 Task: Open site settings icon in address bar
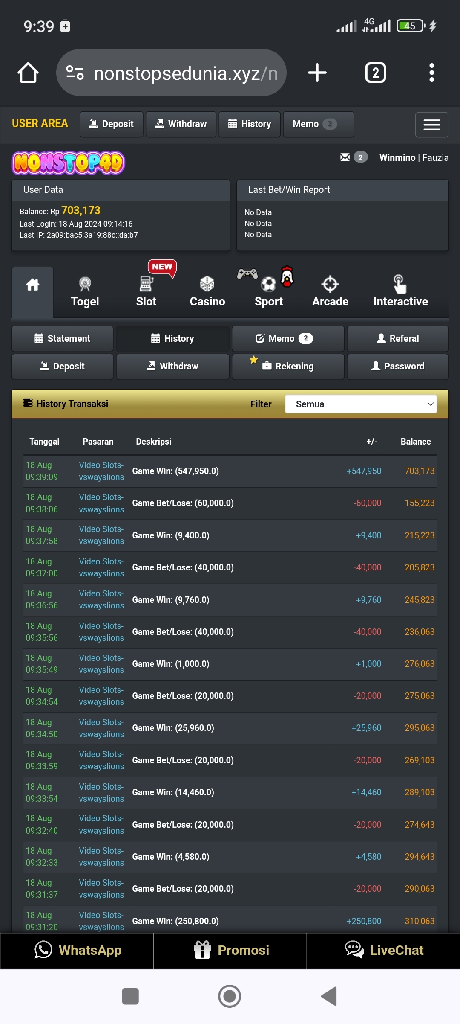pyautogui.click(x=75, y=73)
